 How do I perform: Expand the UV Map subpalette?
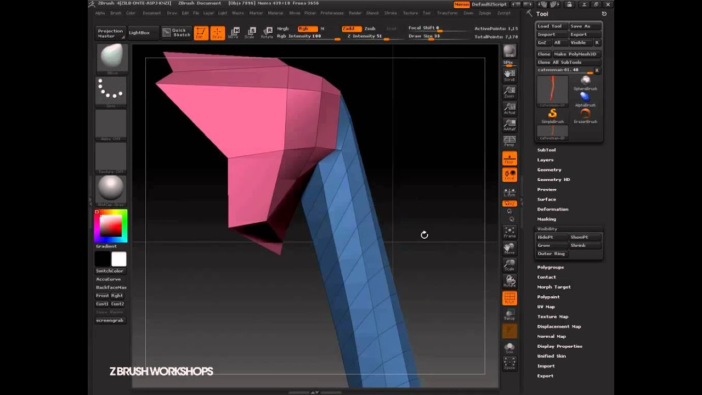(546, 307)
